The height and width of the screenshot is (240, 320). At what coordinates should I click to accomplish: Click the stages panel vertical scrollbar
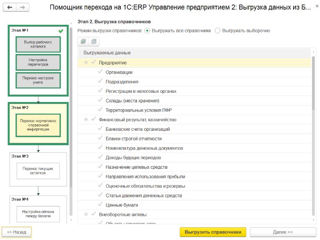(x=71, y=122)
